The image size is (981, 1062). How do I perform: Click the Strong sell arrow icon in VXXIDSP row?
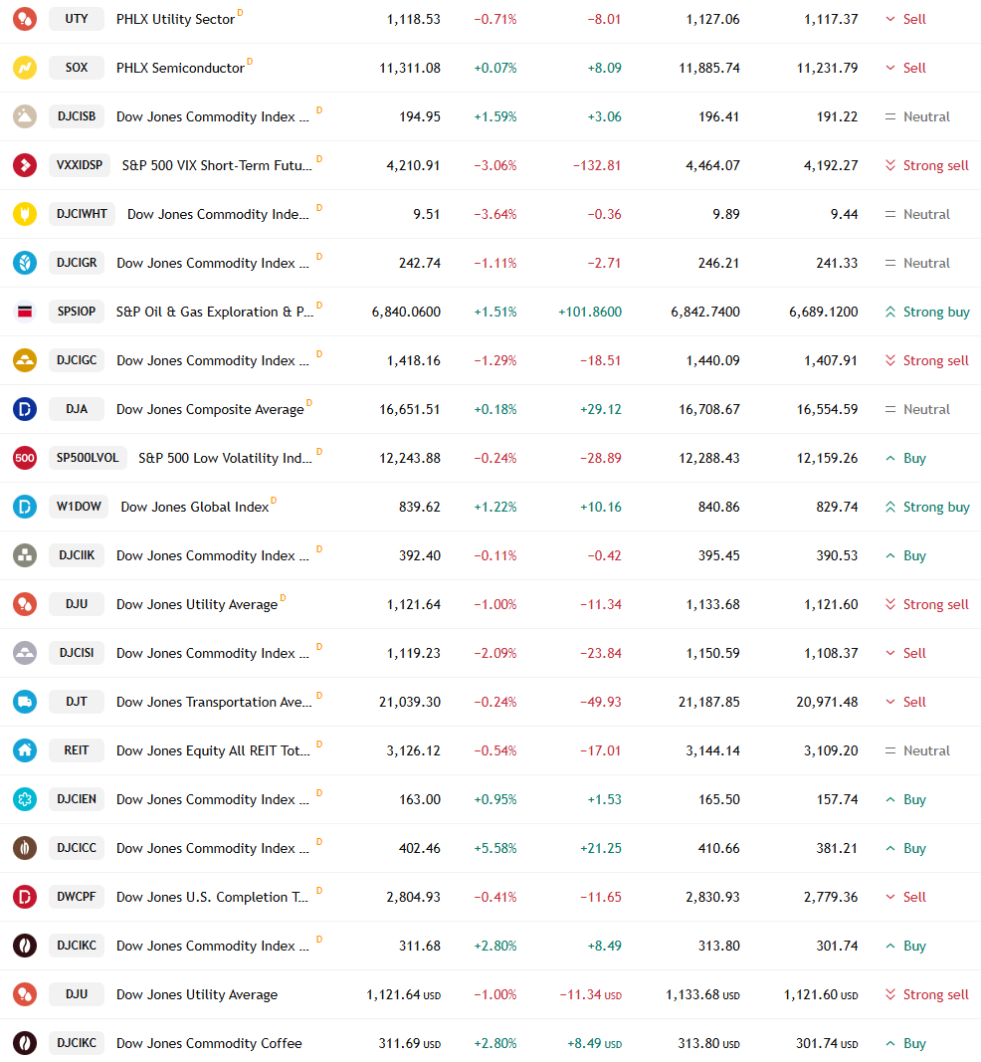890,165
